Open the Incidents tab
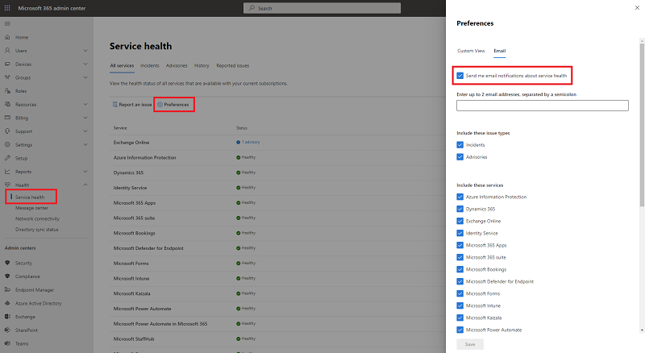Screen dimensions: 645x353 [x=150, y=66]
